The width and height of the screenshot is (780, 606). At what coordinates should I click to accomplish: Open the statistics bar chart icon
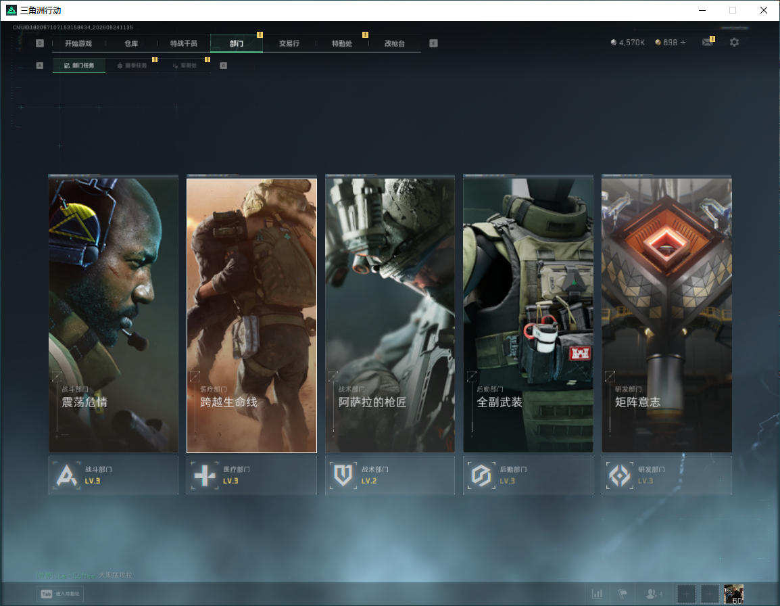coord(597,594)
